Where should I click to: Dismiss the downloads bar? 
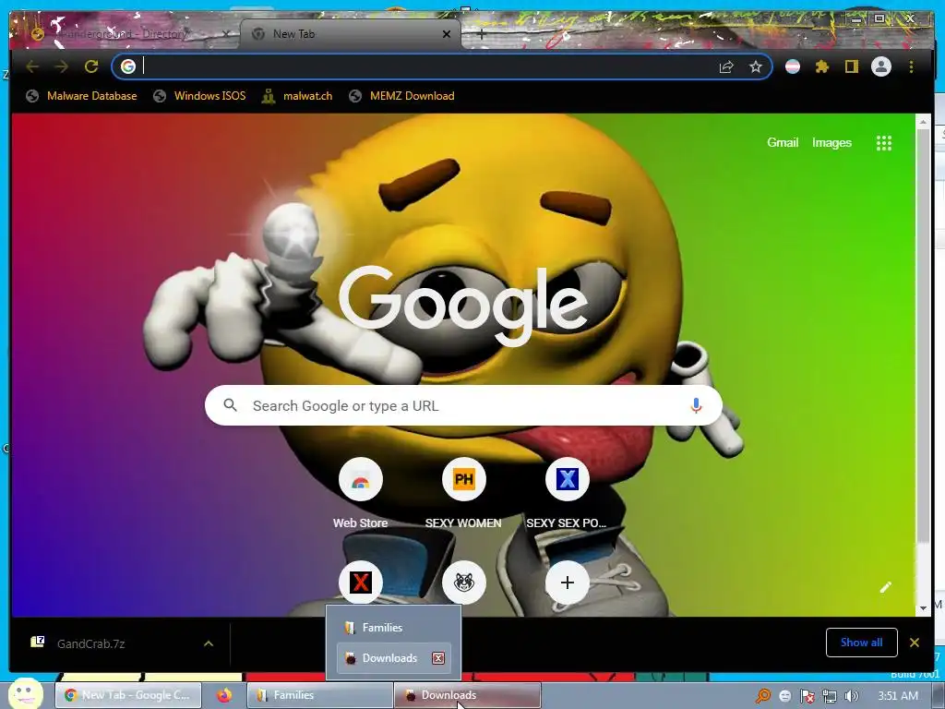tap(915, 643)
